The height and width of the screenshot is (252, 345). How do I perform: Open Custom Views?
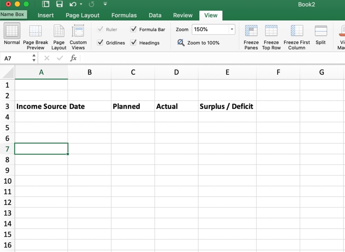pos(78,37)
